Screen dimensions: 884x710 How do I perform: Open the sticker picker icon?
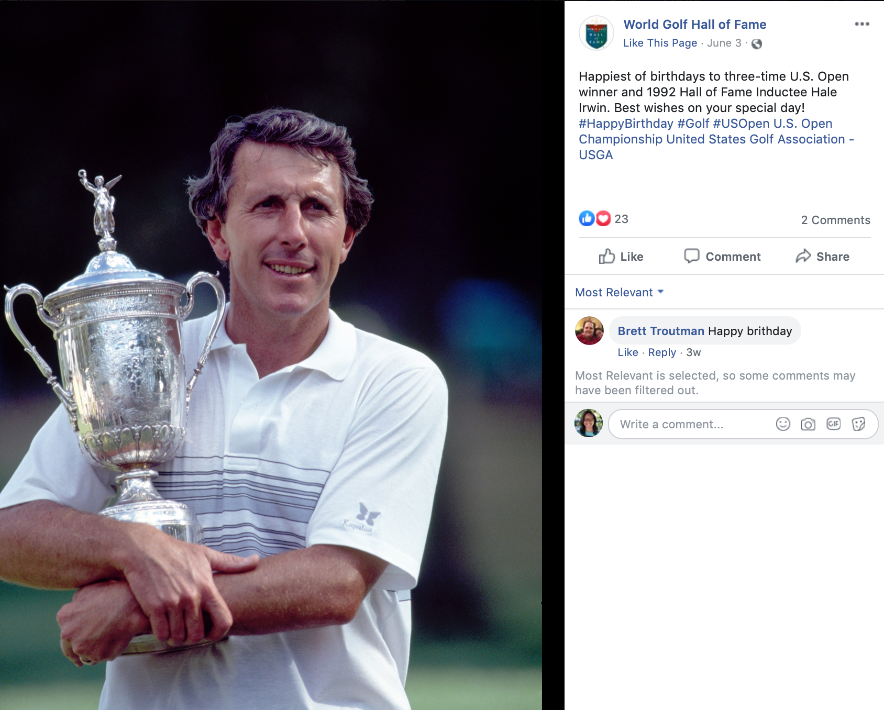(858, 424)
